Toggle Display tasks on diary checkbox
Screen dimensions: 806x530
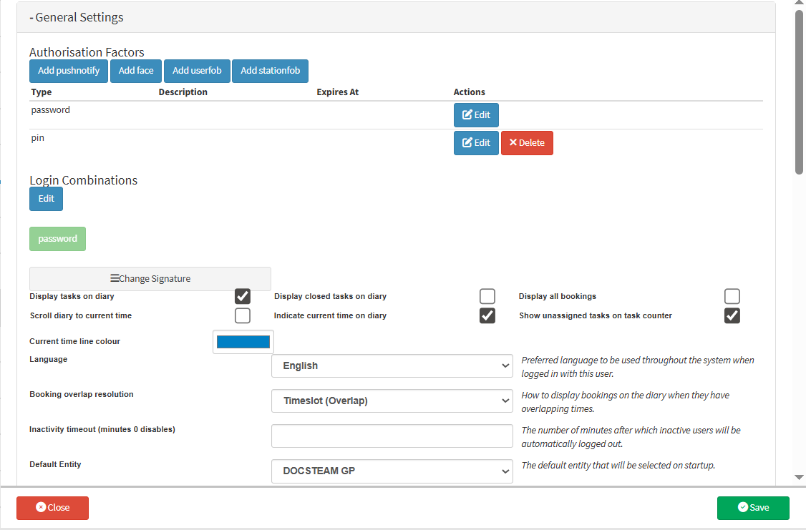pos(243,296)
